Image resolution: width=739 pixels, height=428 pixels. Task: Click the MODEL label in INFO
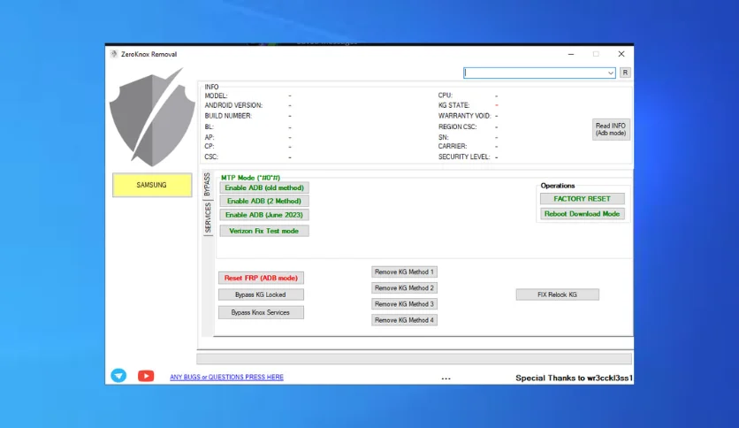[216, 96]
